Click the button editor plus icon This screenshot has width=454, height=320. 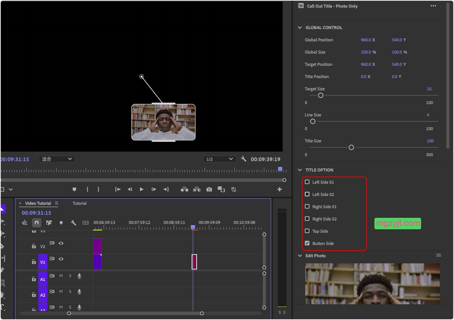(280, 189)
